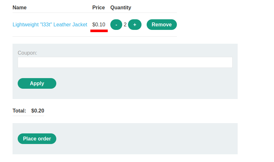Focus the Coupon code input field
This screenshot has height=162, width=274.
click(125, 62)
